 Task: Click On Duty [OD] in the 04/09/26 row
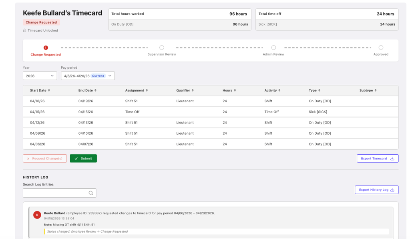tap(320, 133)
